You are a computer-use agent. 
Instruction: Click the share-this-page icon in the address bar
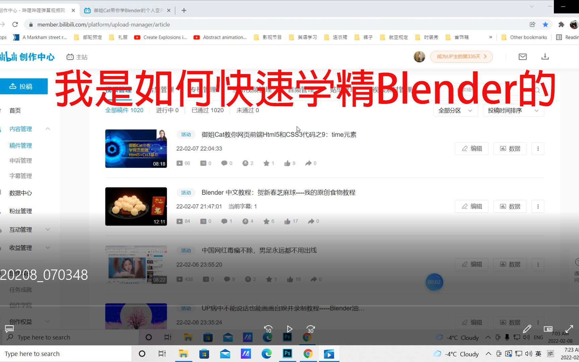tap(532, 24)
